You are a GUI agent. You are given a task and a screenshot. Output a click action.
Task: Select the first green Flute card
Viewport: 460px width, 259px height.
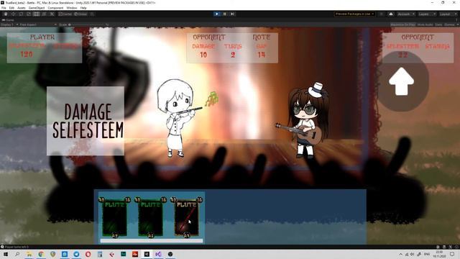point(114,217)
